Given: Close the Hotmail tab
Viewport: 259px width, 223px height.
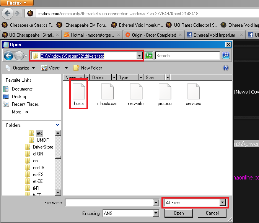Looking at the screenshot, I should tap(119, 35).
